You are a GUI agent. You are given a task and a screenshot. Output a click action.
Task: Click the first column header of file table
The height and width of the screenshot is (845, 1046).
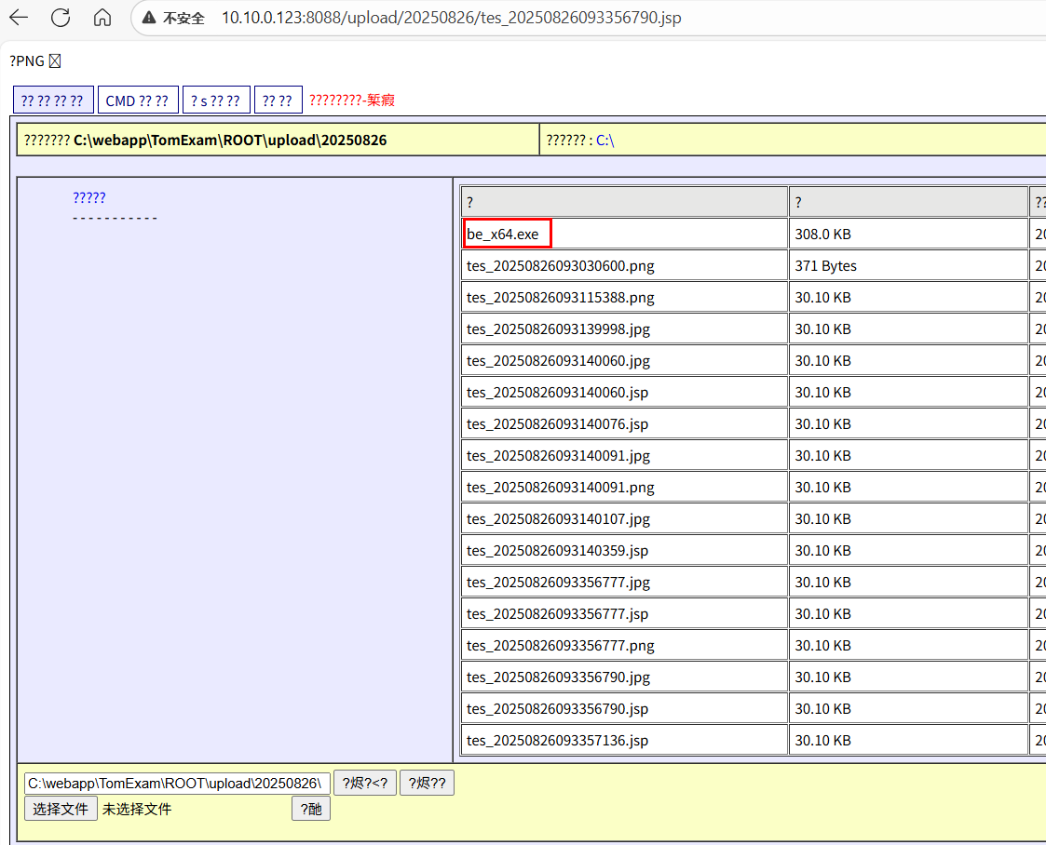click(624, 202)
